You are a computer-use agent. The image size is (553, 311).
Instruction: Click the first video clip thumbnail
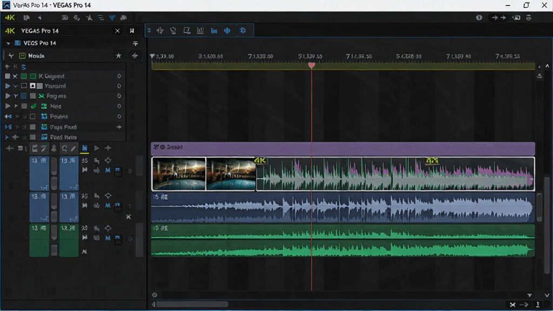(x=179, y=174)
